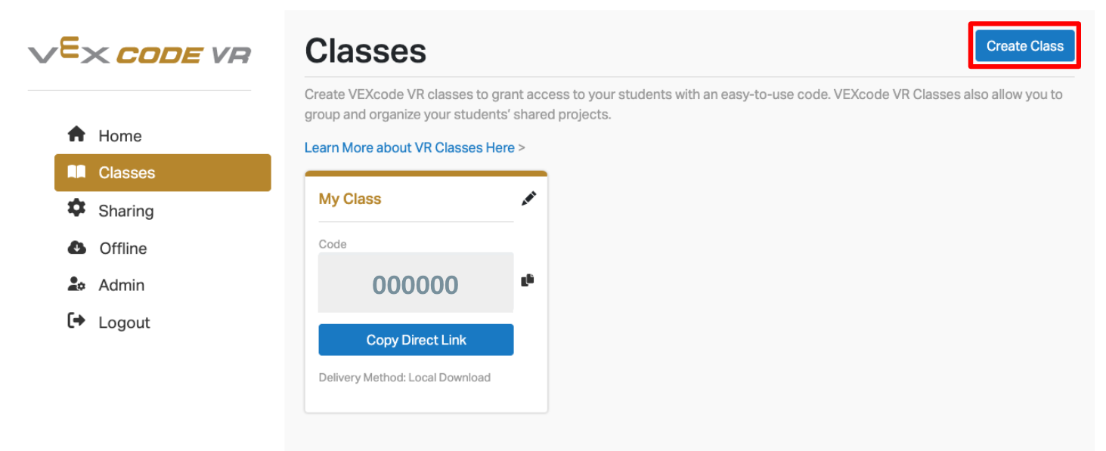Click the VEXcode VR logo

point(141,51)
